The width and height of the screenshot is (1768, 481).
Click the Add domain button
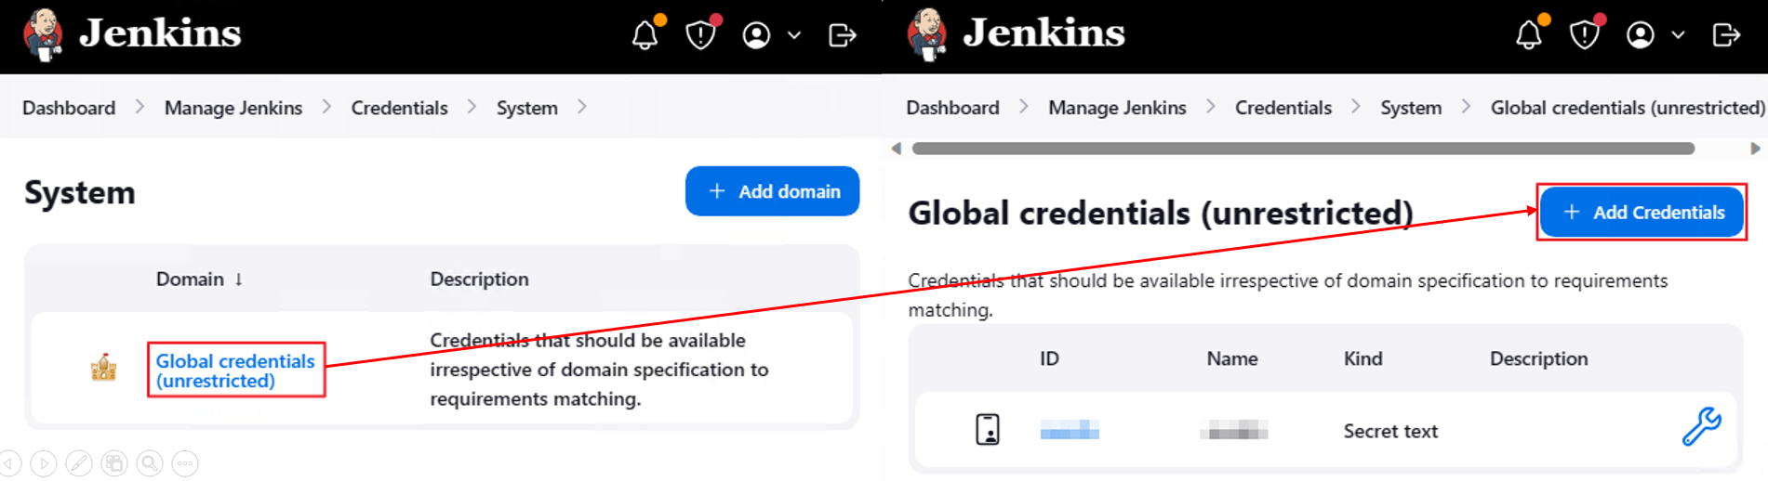(772, 191)
